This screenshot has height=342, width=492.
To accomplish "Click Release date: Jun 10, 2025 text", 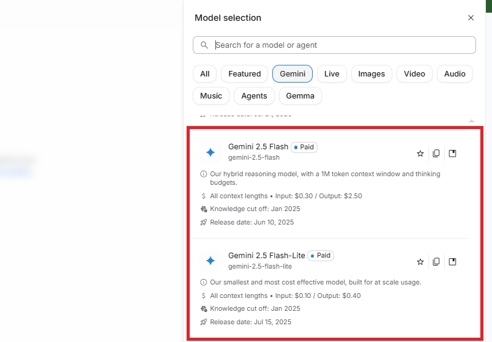I will pyautogui.click(x=252, y=222).
